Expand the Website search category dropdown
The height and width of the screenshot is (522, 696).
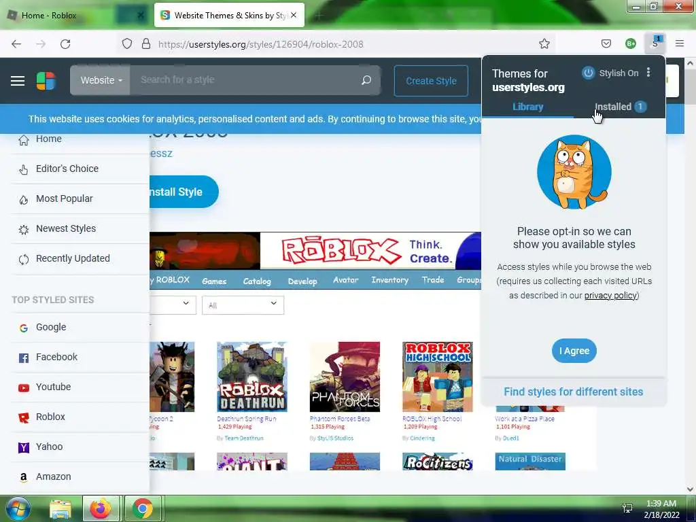[x=101, y=80]
